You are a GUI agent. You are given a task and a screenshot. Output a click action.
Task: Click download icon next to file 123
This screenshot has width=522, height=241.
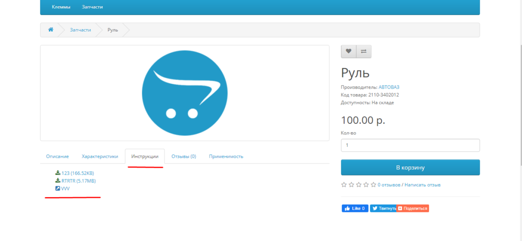point(58,173)
